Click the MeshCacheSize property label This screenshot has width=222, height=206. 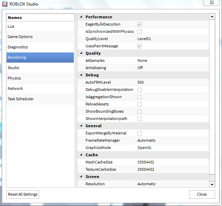point(99,162)
